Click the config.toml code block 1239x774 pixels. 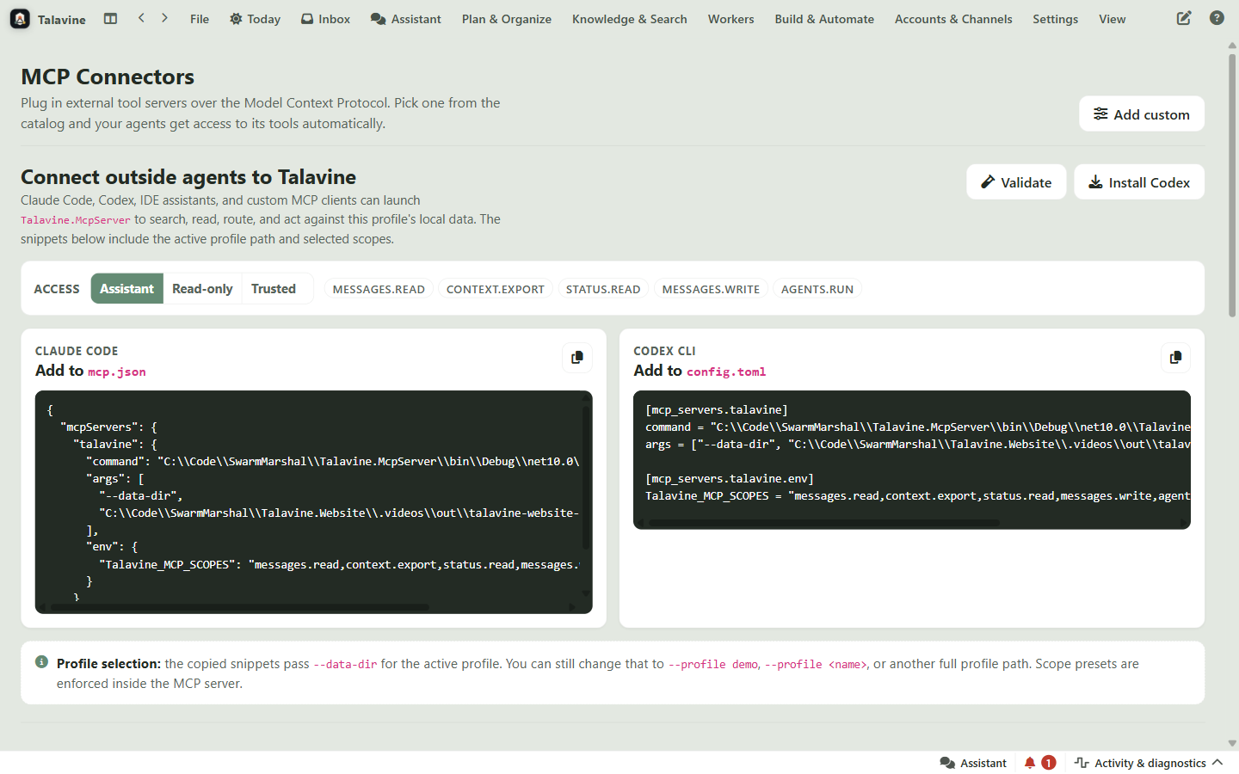(x=912, y=460)
